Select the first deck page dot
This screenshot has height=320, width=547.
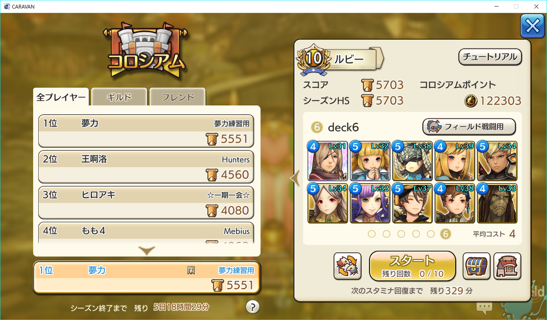[372, 234]
